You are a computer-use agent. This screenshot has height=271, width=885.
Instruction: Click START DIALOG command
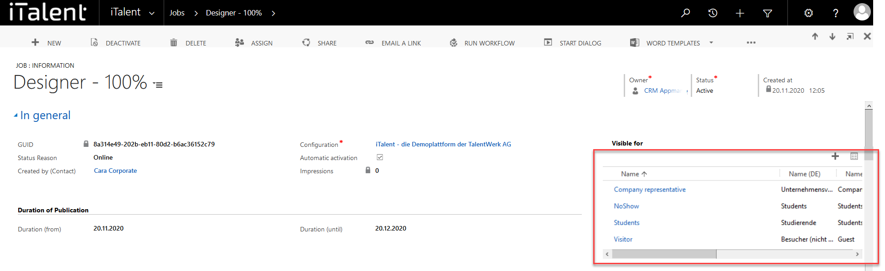coord(573,43)
